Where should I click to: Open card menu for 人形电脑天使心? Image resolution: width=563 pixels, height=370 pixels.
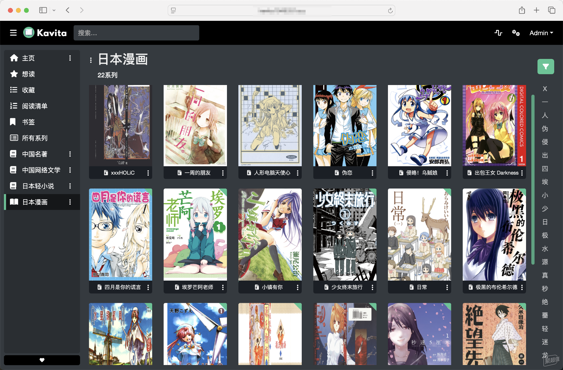pyautogui.click(x=298, y=173)
